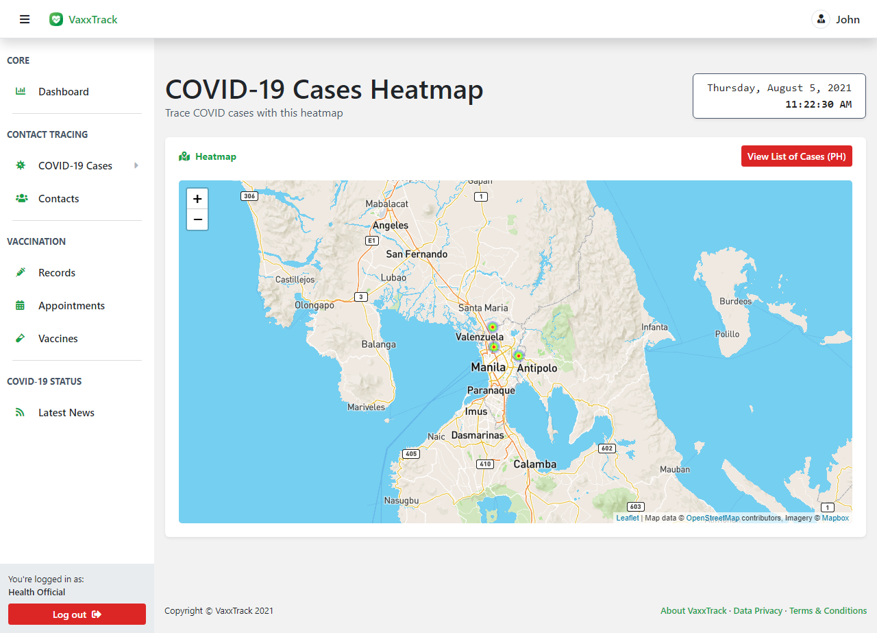877x633 pixels.
Task: Open the Terms & Conditions link
Action: pyautogui.click(x=828, y=610)
